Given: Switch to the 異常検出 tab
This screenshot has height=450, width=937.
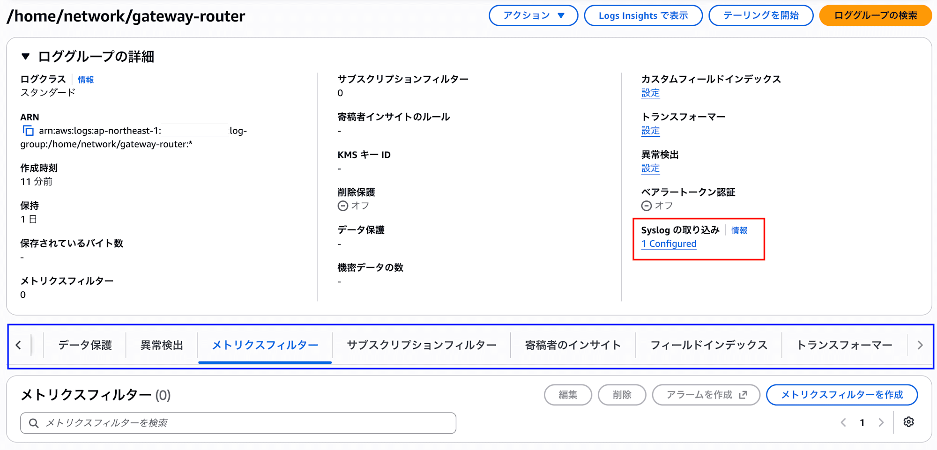Looking at the screenshot, I should coord(162,345).
